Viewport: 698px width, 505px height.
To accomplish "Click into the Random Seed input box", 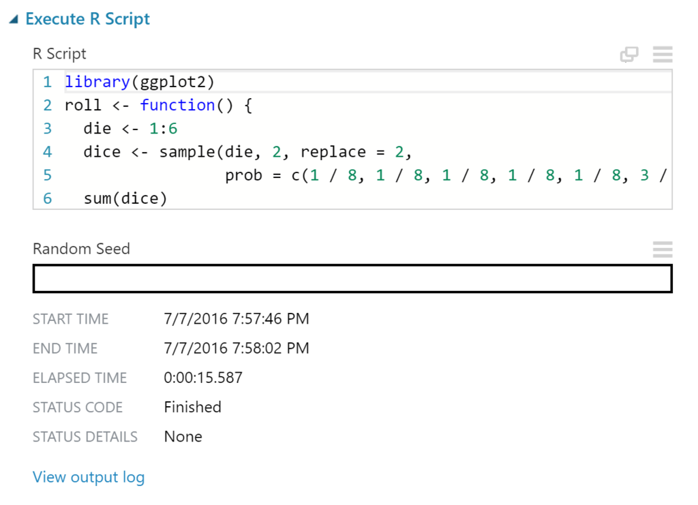I will point(352,279).
